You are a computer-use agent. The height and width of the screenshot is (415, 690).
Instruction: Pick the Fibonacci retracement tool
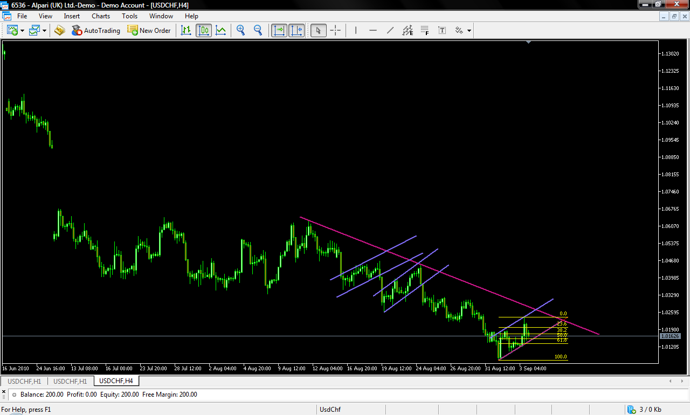tap(425, 30)
